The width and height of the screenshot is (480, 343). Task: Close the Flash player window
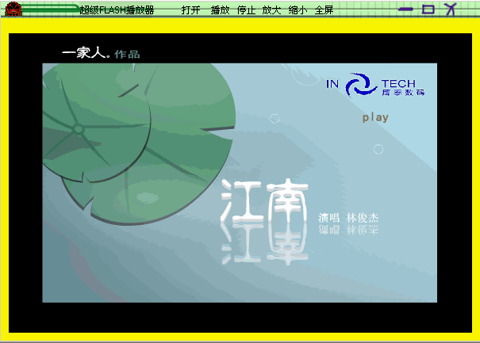(451, 10)
